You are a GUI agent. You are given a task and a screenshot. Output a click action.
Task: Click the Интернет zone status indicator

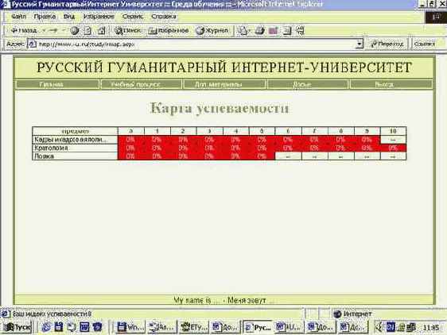point(353,314)
